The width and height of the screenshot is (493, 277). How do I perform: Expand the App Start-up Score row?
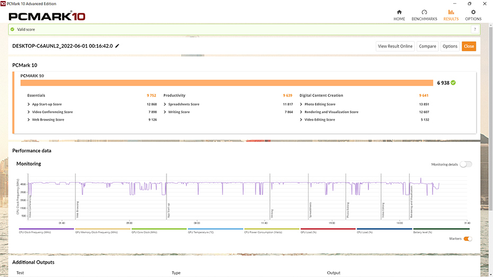click(x=29, y=104)
